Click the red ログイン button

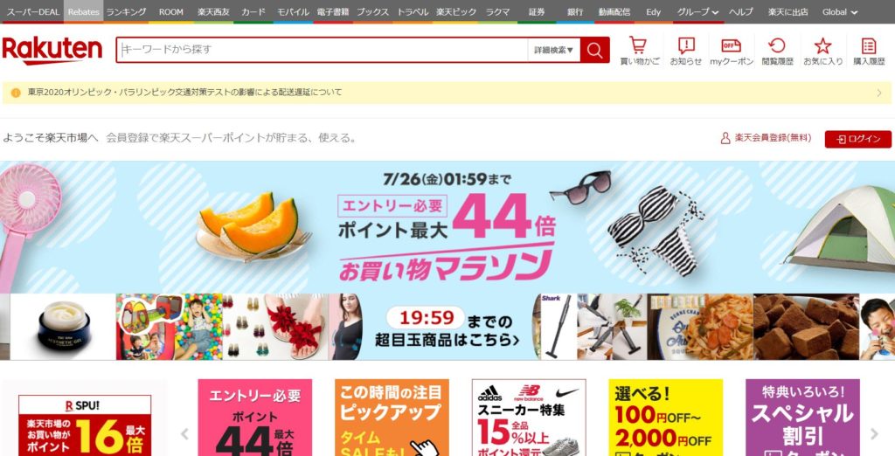tap(858, 139)
